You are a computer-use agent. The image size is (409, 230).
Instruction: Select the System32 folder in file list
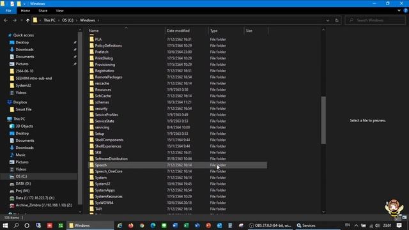coord(102,184)
